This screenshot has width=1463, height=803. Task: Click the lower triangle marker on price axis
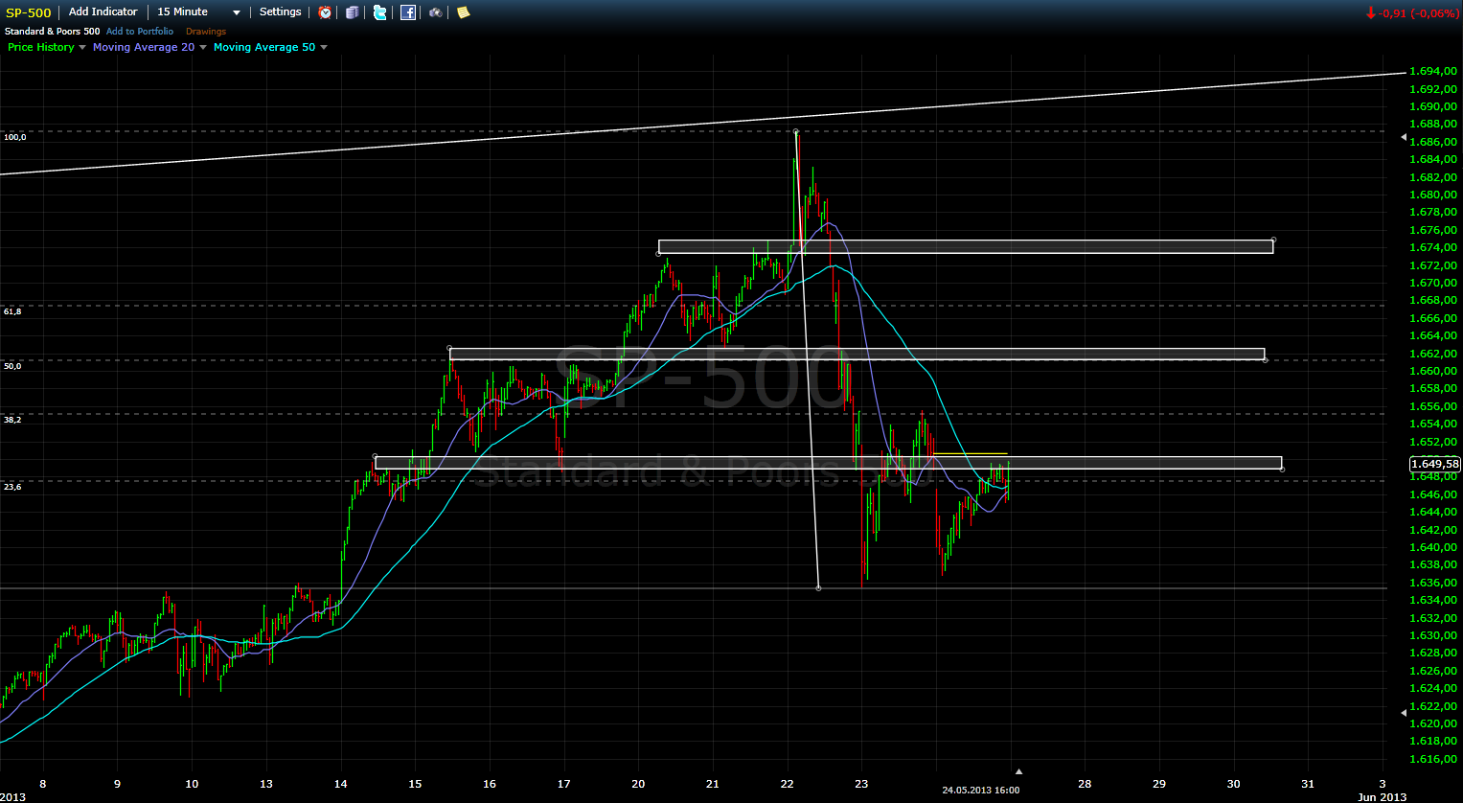coord(1405,713)
